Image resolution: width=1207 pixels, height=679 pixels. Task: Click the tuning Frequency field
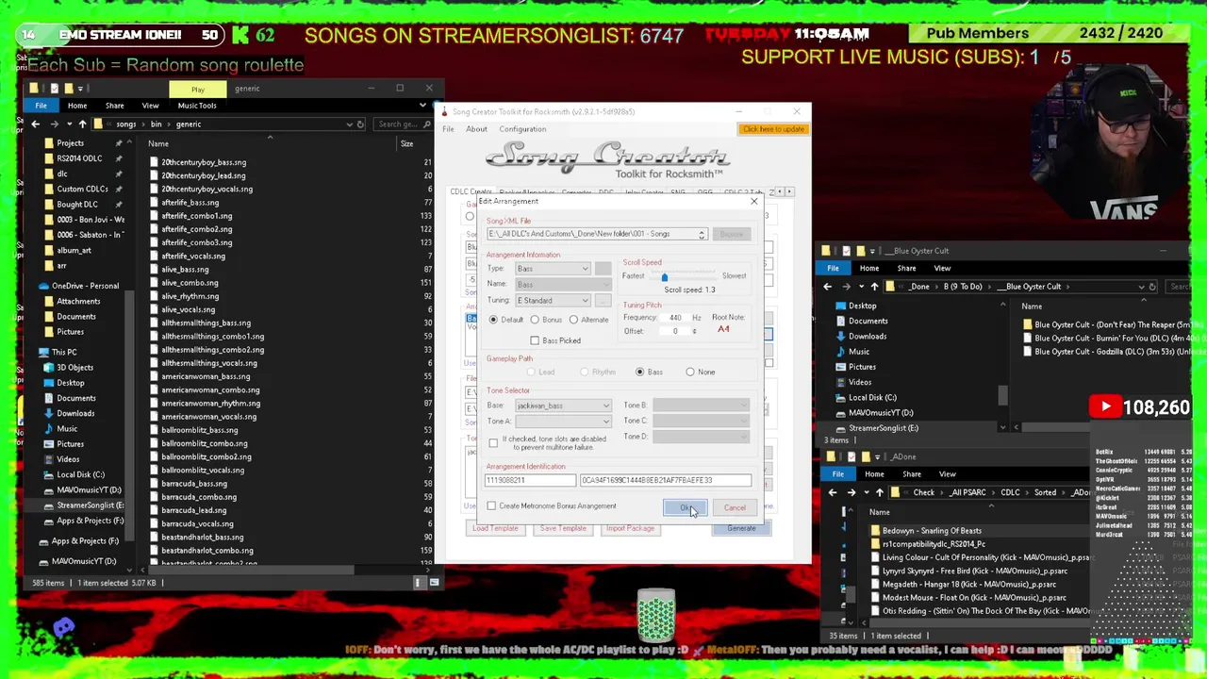[674, 318]
